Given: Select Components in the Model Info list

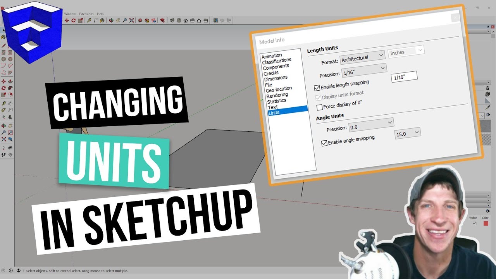Looking at the screenshot, I should pos(276,67).
